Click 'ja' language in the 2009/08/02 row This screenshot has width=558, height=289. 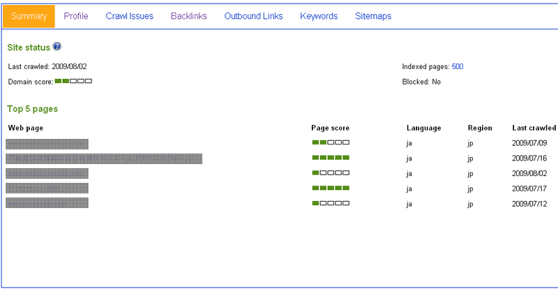(409, 174)
